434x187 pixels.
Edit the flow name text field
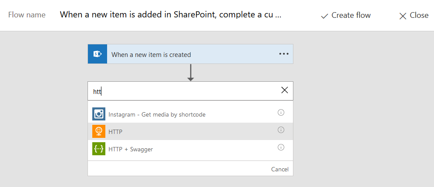[170, 15]
